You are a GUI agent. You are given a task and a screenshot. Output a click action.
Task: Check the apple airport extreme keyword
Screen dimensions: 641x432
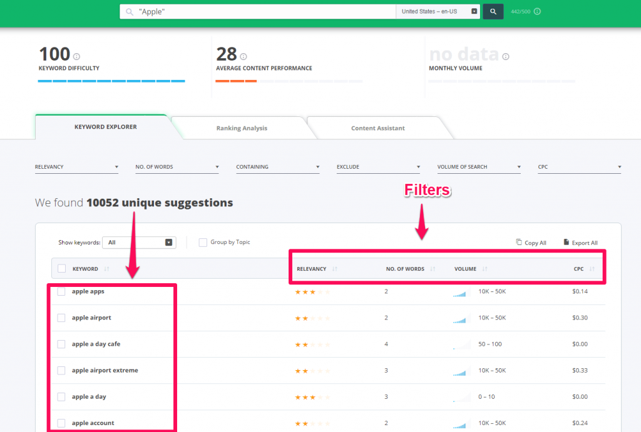coord(61,370)
